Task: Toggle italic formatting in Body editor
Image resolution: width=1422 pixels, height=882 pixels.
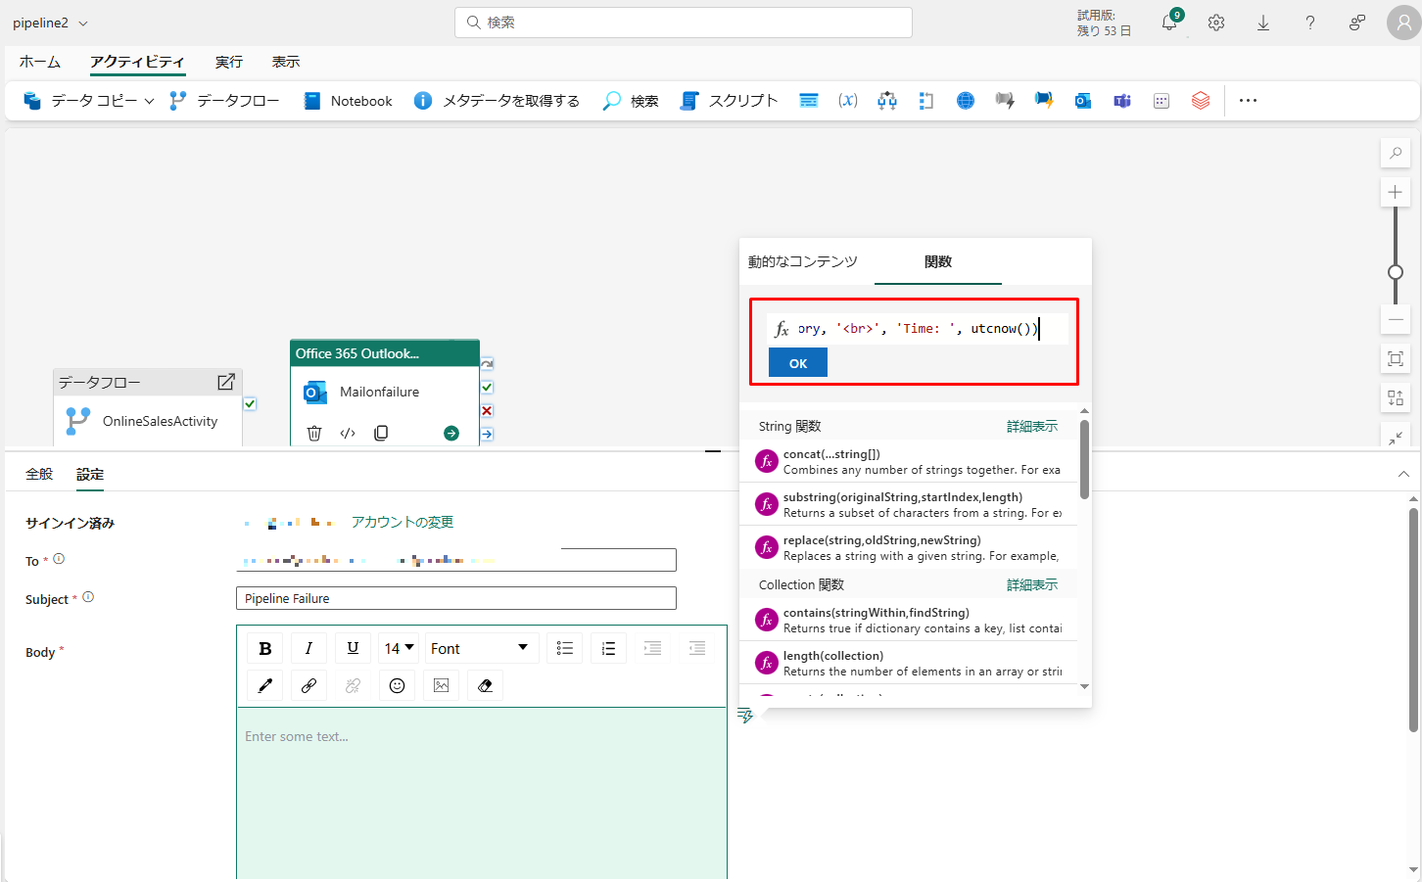Action: coord(308,648)
